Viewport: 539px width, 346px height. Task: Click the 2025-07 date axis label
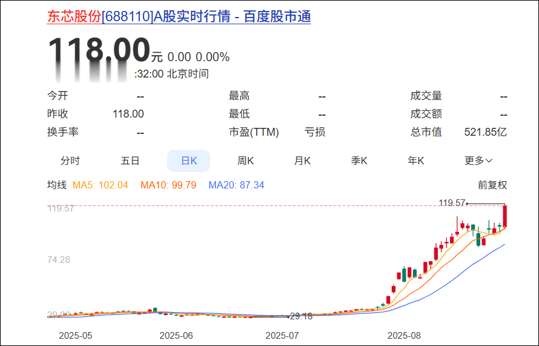pos(282,335)
